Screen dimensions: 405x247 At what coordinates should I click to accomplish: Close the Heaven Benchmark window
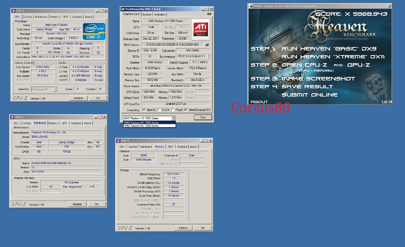point(389,6)
